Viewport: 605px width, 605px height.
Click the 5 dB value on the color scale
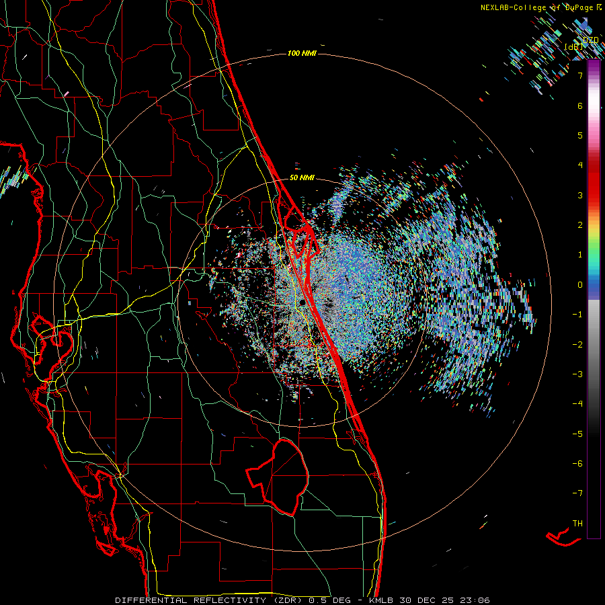580,135
